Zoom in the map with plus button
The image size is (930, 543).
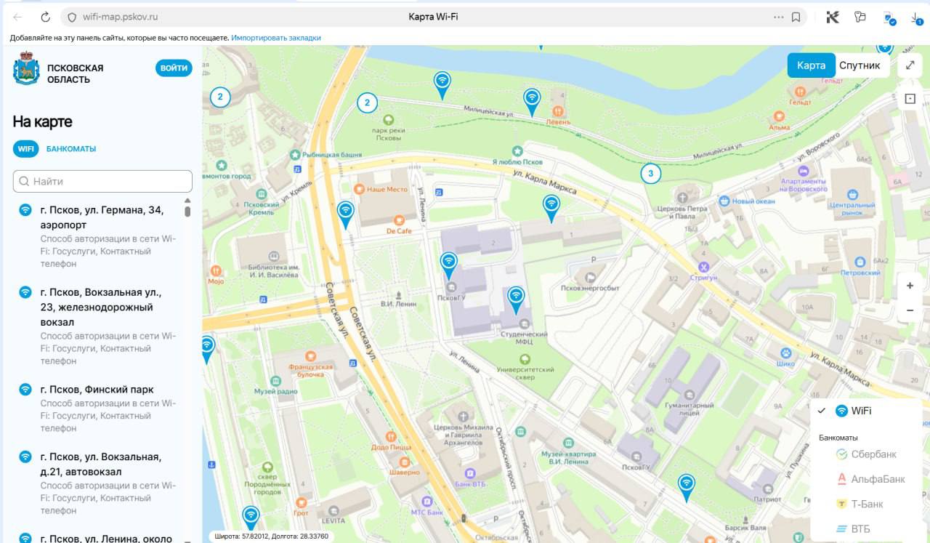(x=910, y=286)
